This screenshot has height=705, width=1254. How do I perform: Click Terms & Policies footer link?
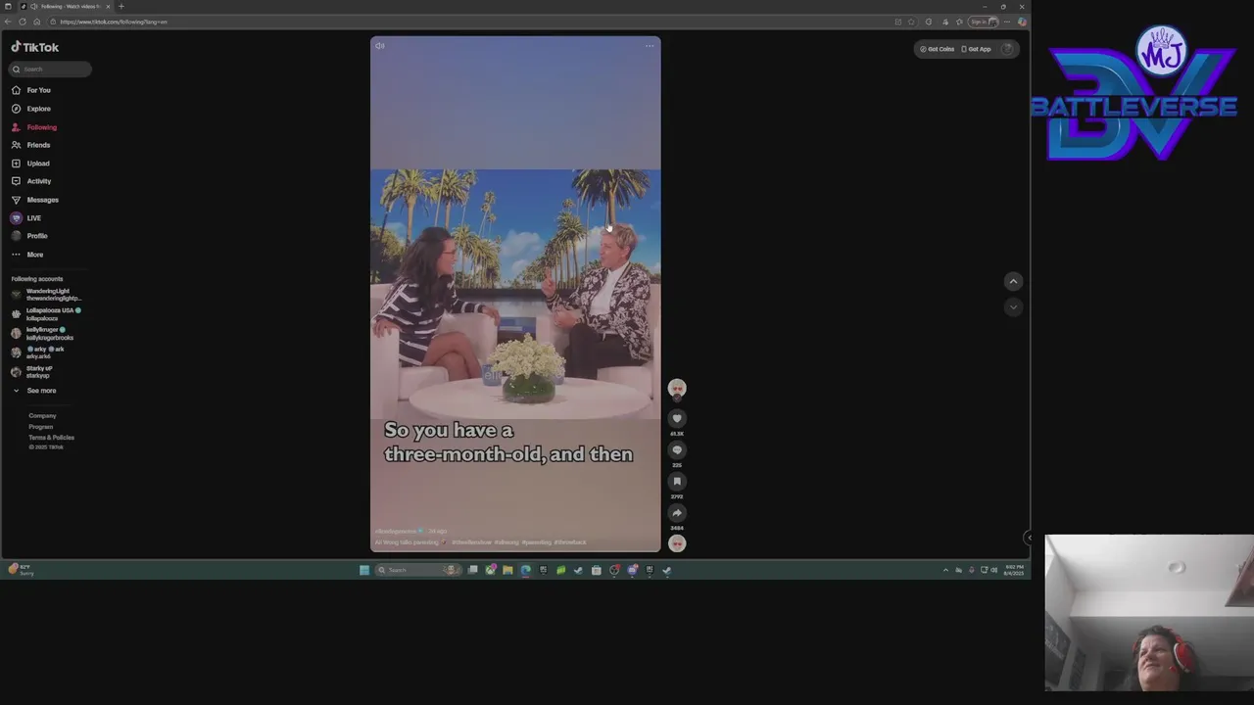pyautogui.click(x=51, y=438)
